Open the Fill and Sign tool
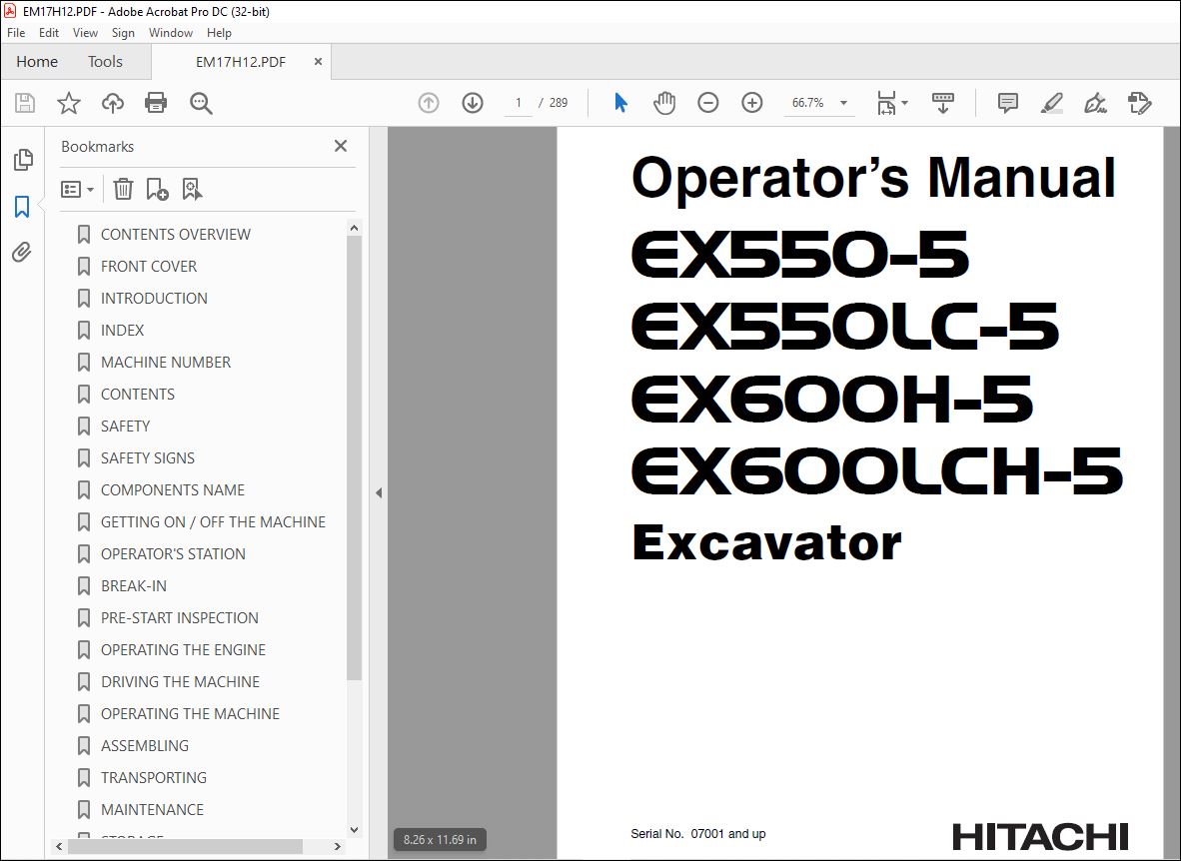1181x861 pixels. pyautogui.click(x=1095, y=103)
